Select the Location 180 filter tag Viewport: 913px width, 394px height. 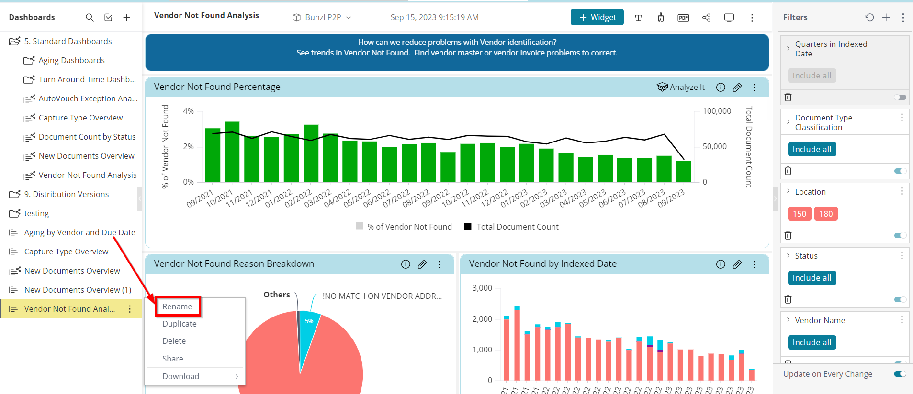[x=826, y=214]
